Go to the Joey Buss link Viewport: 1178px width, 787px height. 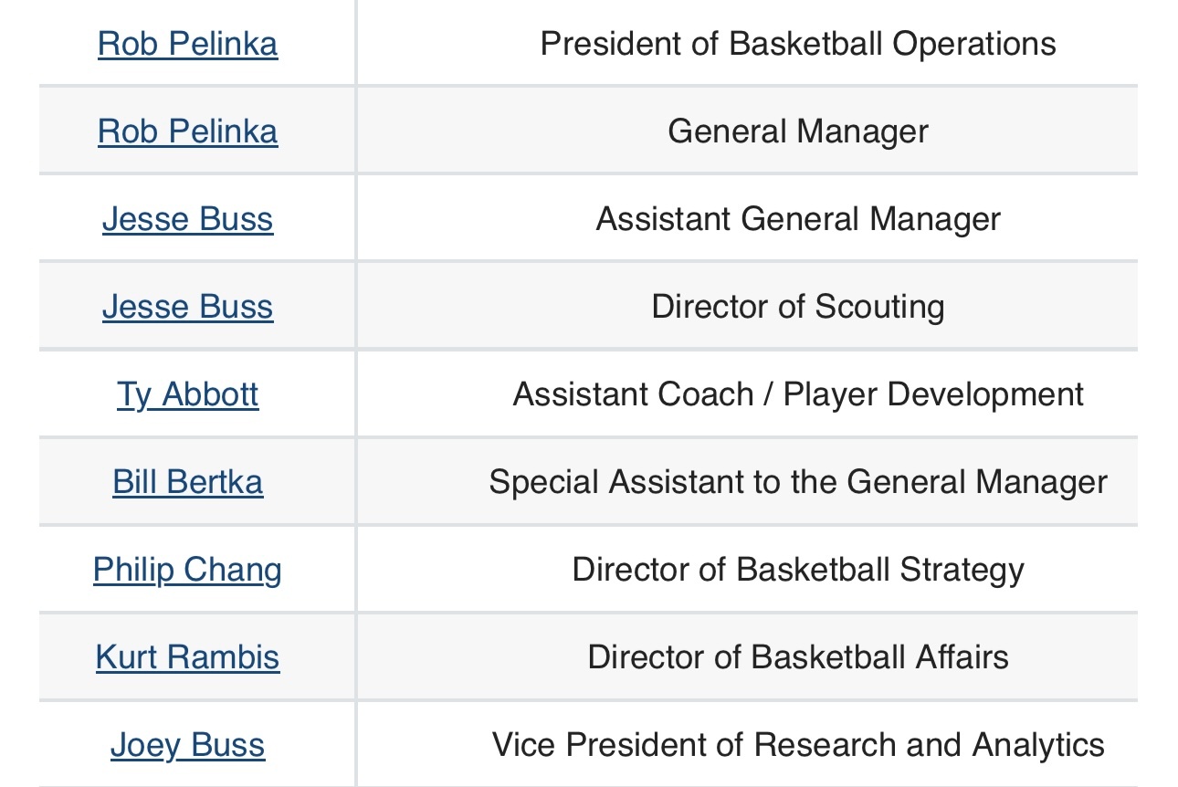pos(187,745)
